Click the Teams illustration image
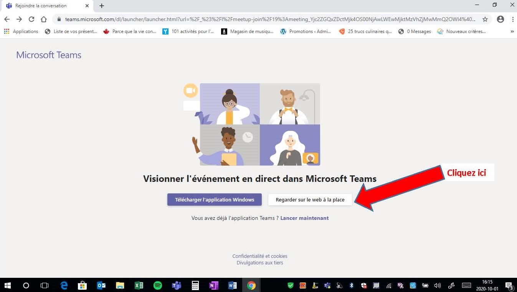The image size is (517, 292). click(x=252, y=124)
